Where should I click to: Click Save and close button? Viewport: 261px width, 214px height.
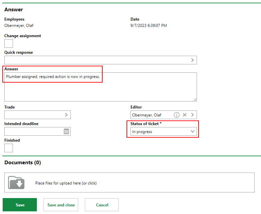tap(61, 205)
